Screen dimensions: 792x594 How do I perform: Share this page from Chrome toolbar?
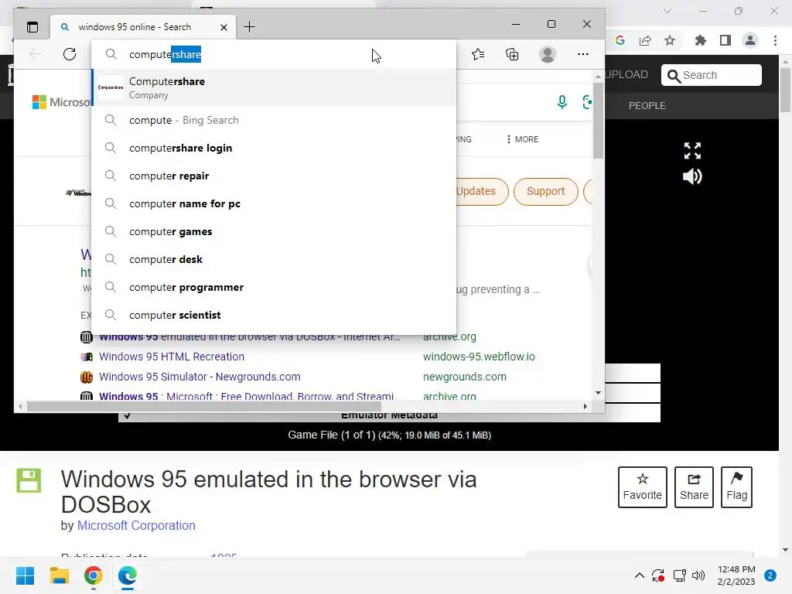(645, 40)
